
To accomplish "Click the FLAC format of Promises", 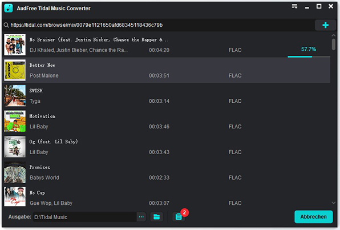I will (x=235, y=177).
